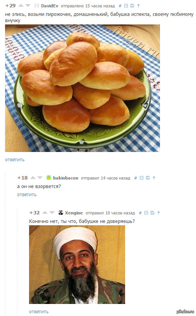Image resolution: width=196 pixels, height=316 pixels.
Task: Collapse DavidEv's comment thread with minus box
Action: [x=126, y=6]
